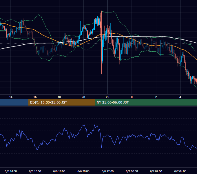Click the 6/6 22:00 label on oscillator axis
The height and width of the screenshot is (174, 197).
pyautogui.click(x=107, y=171)
